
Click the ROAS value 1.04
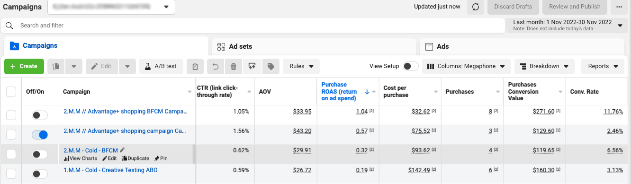click(x=362, y=112)
